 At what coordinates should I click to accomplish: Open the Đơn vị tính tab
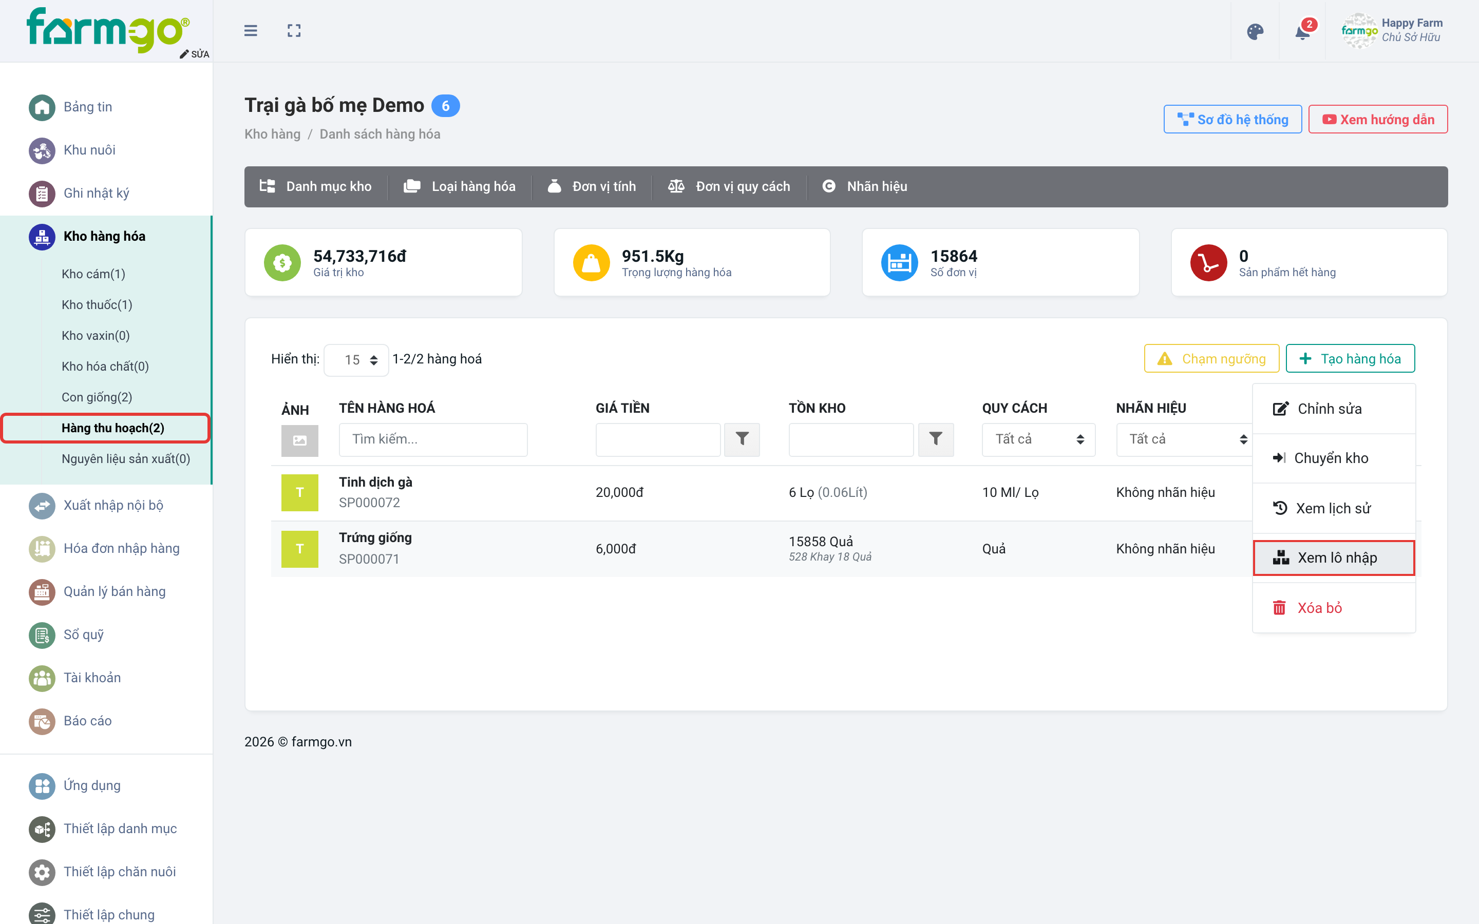tap(591, 186)
